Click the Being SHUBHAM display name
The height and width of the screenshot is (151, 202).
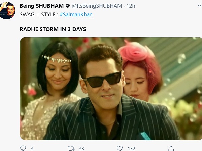tap(37, 6)
